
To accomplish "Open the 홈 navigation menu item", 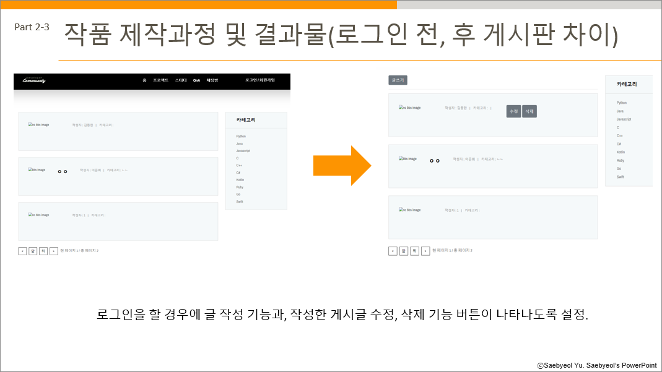I will tap(144, 80).
